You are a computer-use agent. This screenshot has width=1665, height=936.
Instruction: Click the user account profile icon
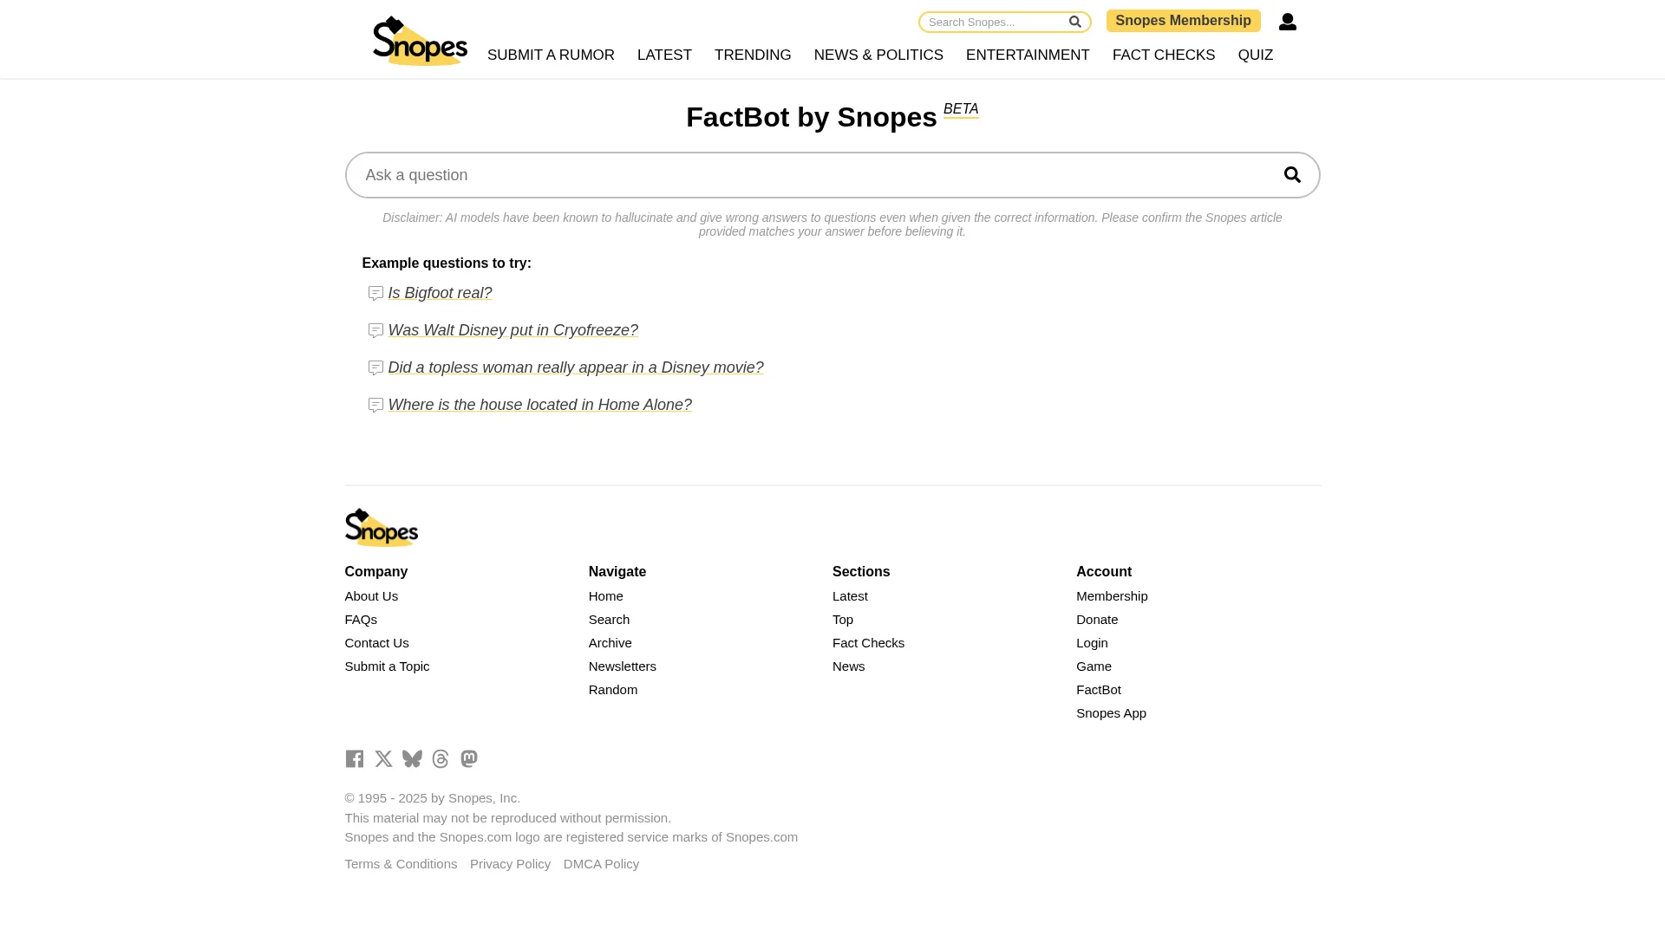click(x=1287, y=22)
